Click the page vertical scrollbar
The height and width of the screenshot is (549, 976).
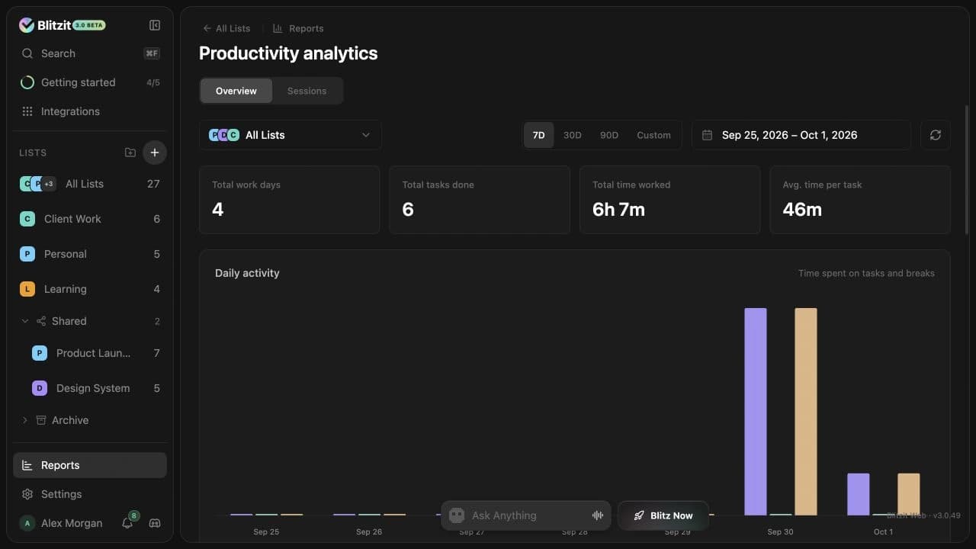pos(968,170)
